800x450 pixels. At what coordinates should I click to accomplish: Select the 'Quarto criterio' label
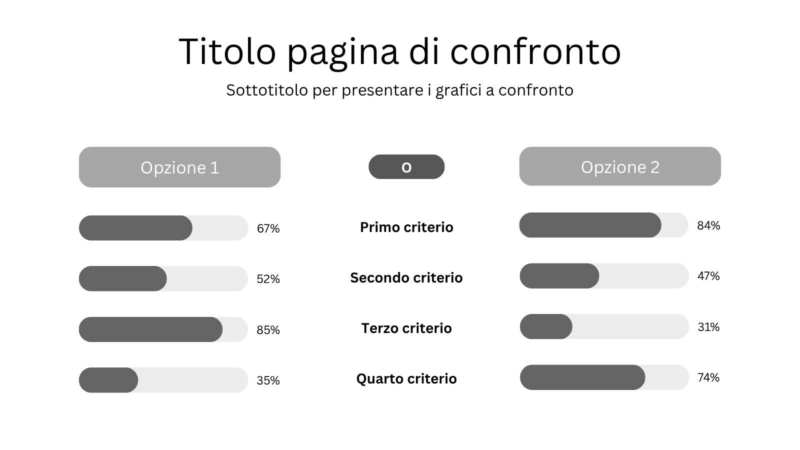406,379
